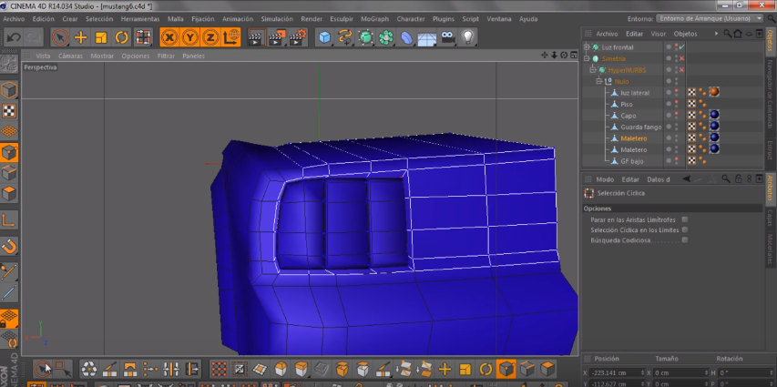This screenshot has height=387, width=777.
Task: Activate the Rotate tool icon
Action: click(121, 37)
